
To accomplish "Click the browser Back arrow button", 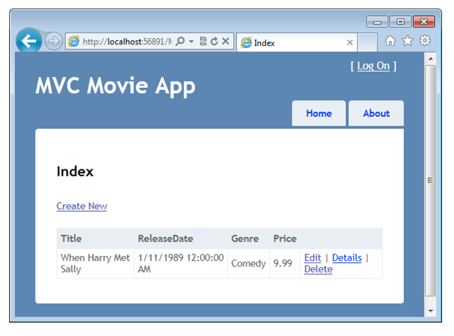I will (x=29, y=42).
